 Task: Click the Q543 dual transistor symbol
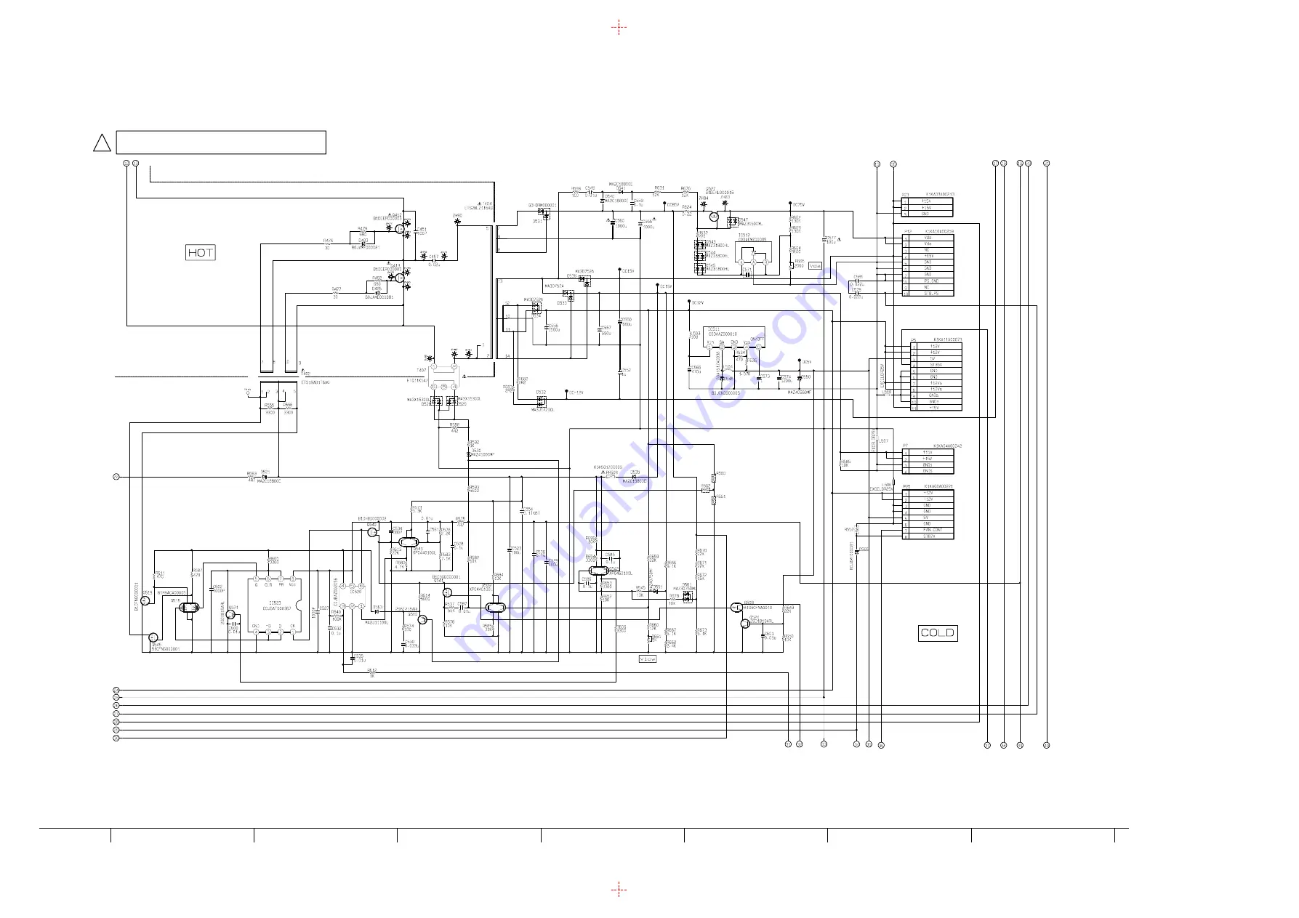[409, 542]
